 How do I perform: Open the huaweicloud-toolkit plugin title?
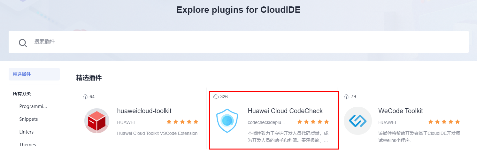click(144, 111)
